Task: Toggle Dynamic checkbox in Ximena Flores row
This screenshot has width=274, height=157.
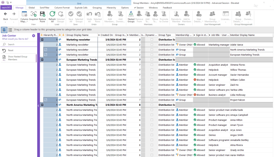Action: point(152,65)
